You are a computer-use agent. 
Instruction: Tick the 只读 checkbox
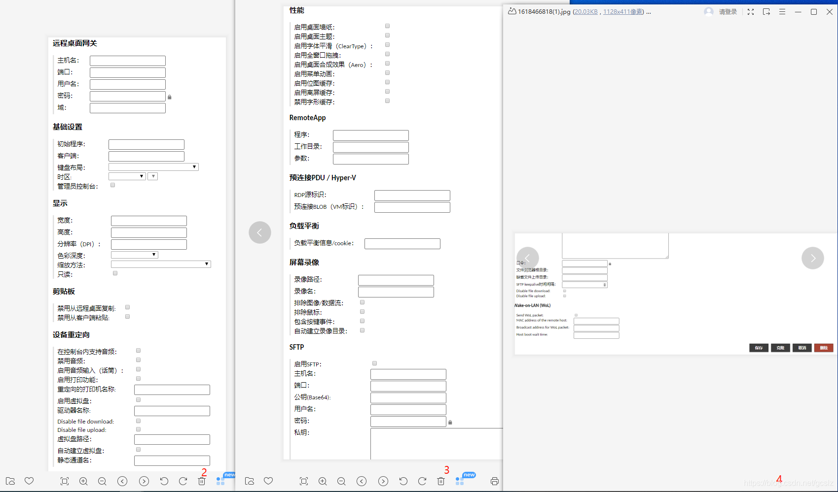point(115,273)
